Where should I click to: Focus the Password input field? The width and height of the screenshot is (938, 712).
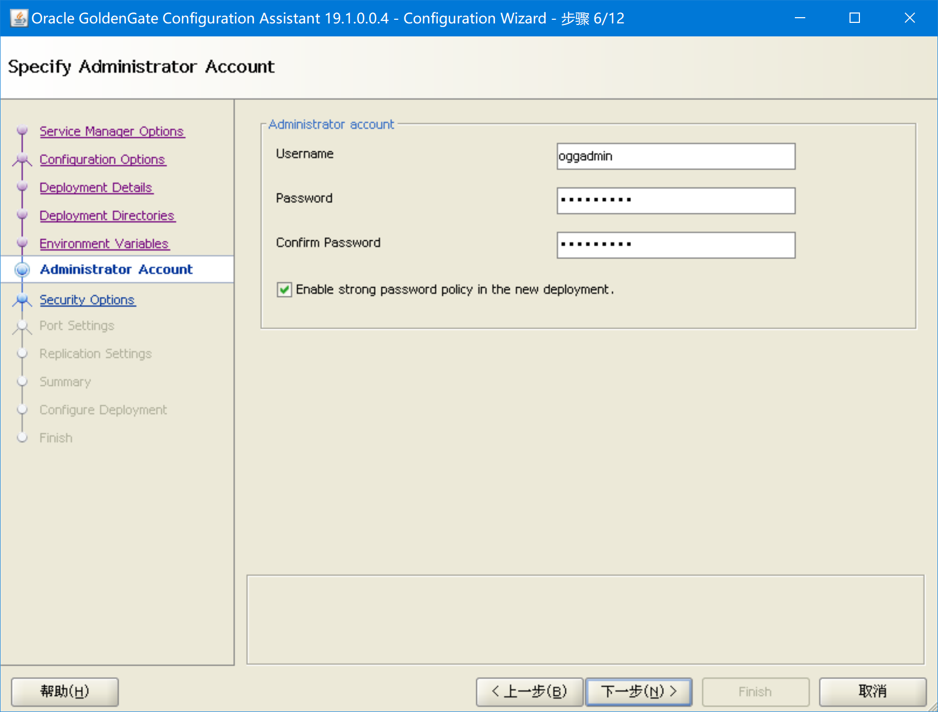pyautogui.click(x=676, y=200)
